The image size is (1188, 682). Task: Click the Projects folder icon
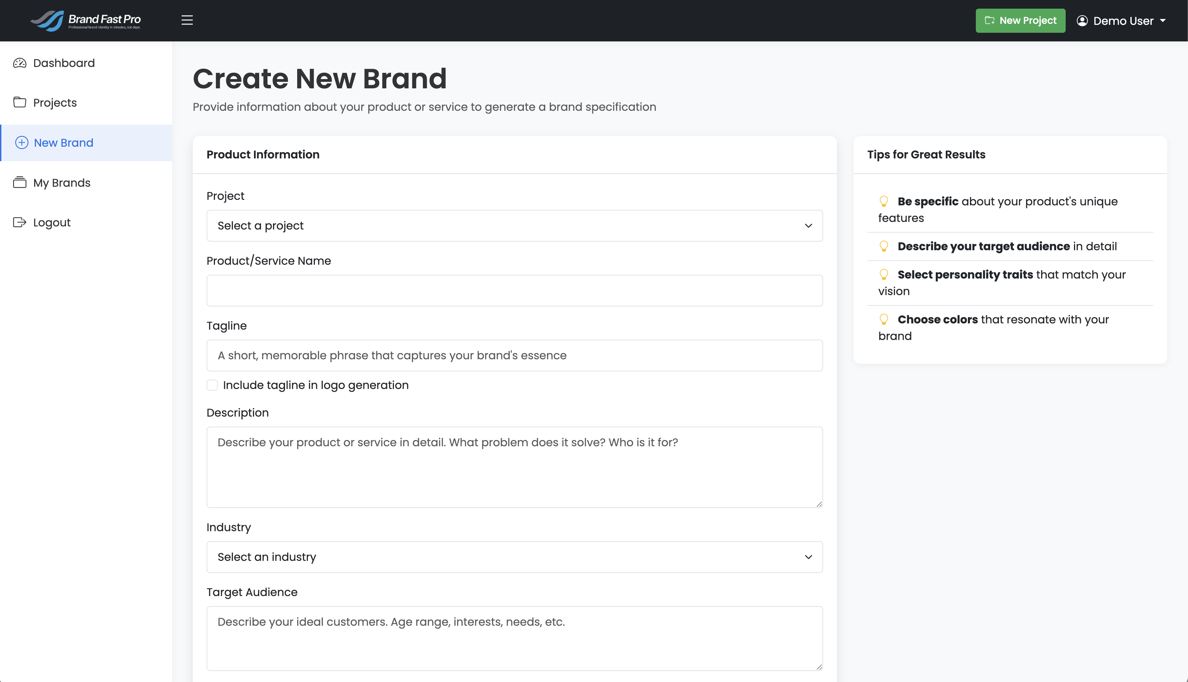pyautogui.click(x=20, y=102)
